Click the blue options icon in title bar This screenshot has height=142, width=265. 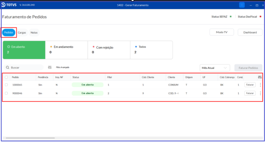pyautogui.click(x=242, y=5)
